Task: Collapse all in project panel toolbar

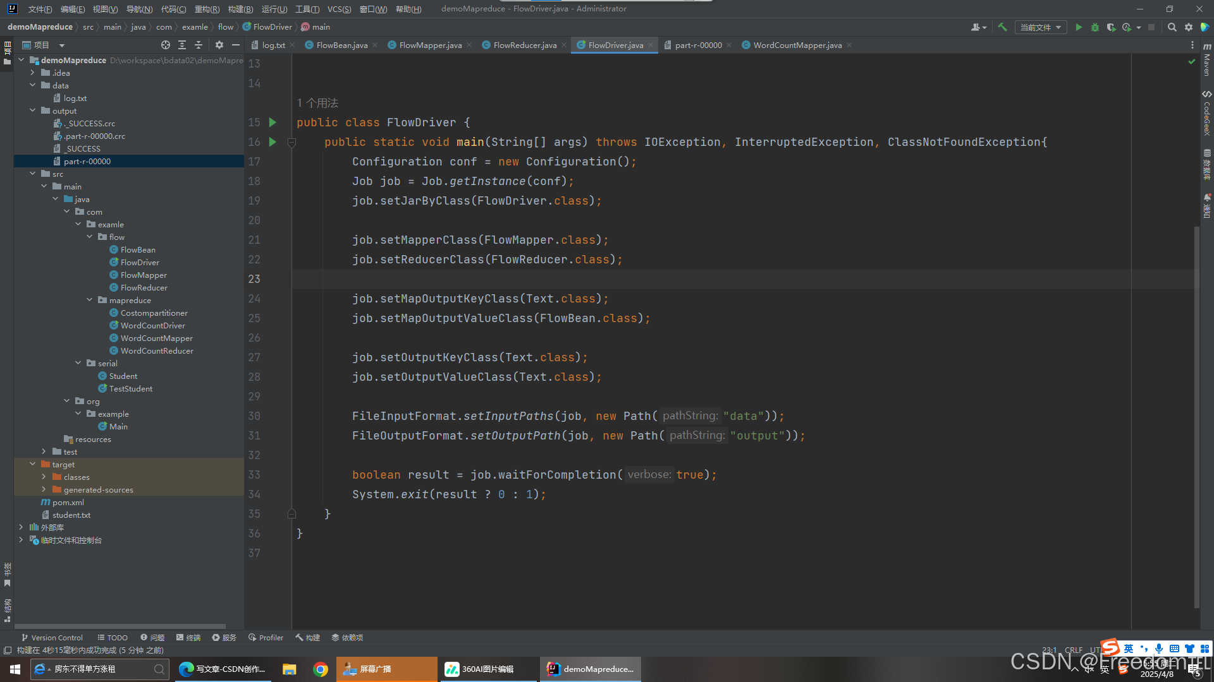Action: click(x=199, y=45)
